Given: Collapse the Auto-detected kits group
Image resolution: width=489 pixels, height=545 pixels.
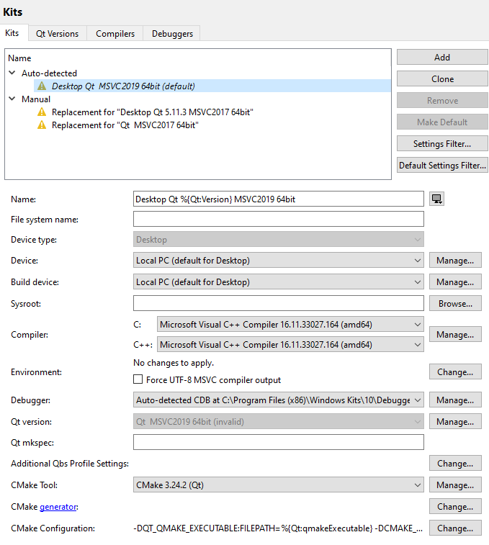Looking at the screenshot, I should (12, 73).
